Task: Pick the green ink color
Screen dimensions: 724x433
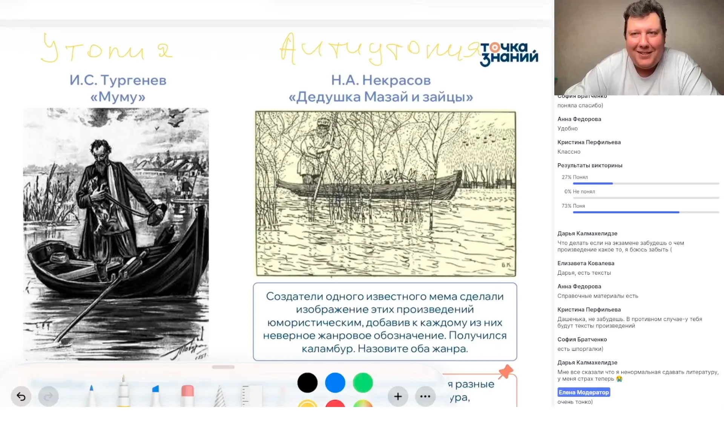Action: (363, 383)
